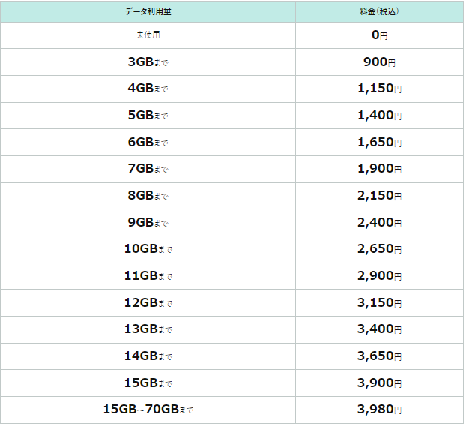Screen dimensions: 466x424
Task: Click the 0円 price cell
Action: pyautogui.click(x=379, y=35)
